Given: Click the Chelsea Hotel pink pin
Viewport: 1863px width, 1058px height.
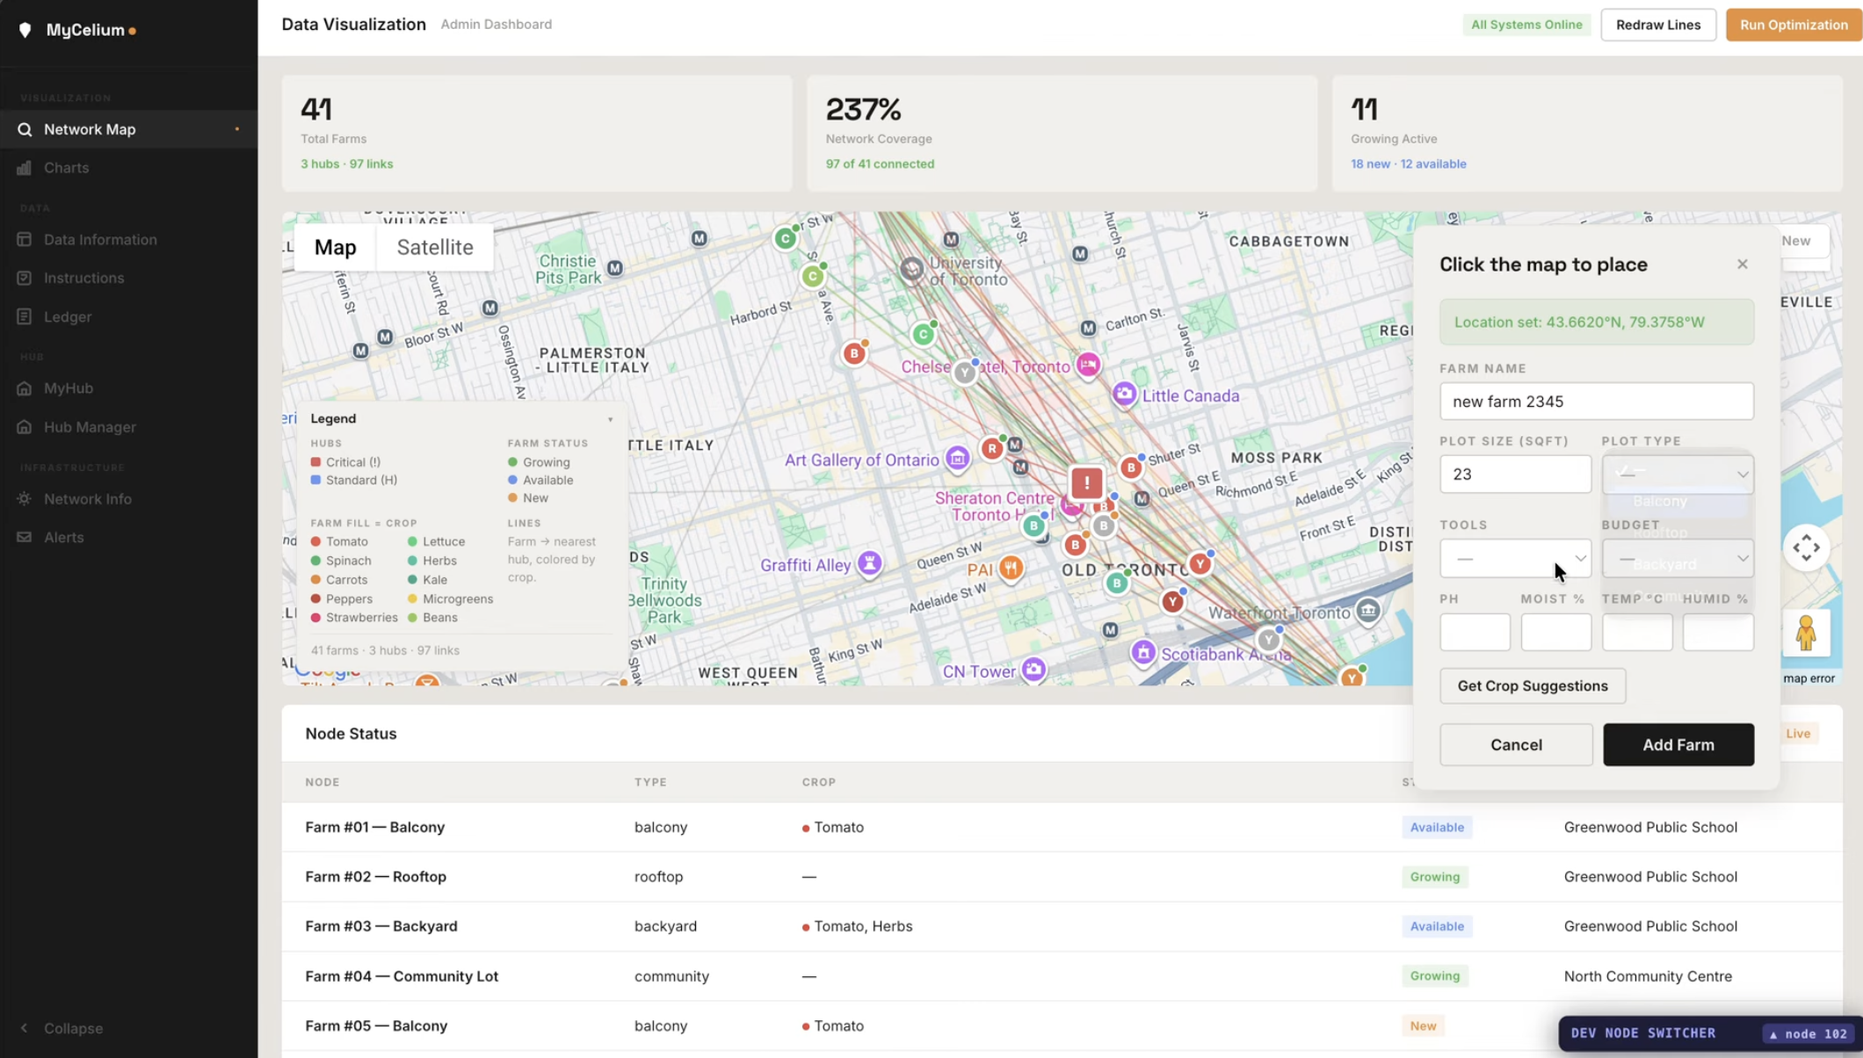Looking at the screenshot, I should click(1088, 364).
